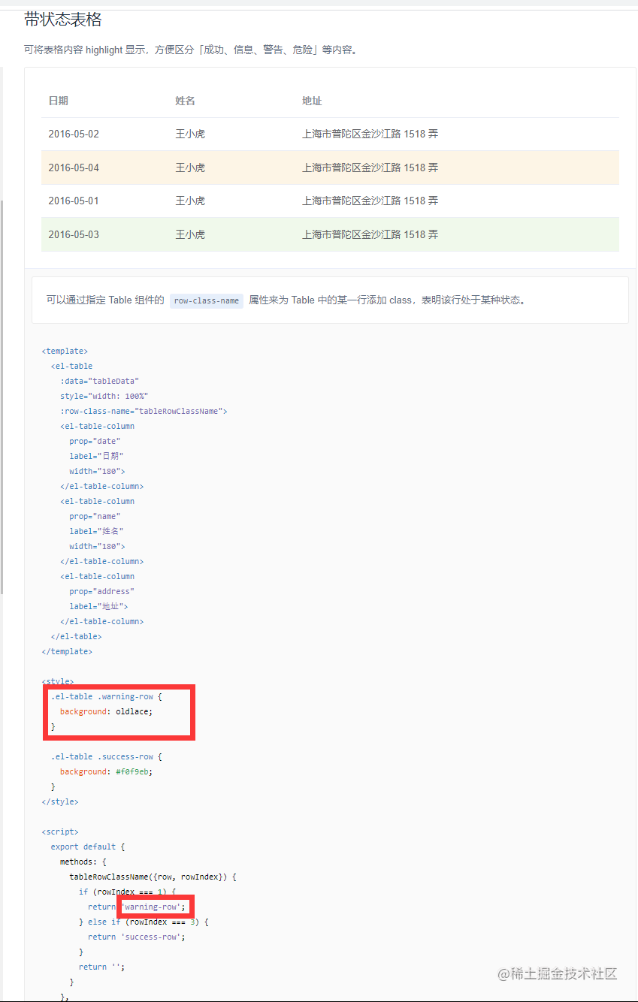Click the 带状态表格 section heading
The image size is (638, 1002).
pos(63,20)
